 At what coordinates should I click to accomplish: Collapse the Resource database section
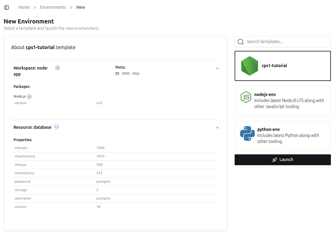tap(217, 128)
